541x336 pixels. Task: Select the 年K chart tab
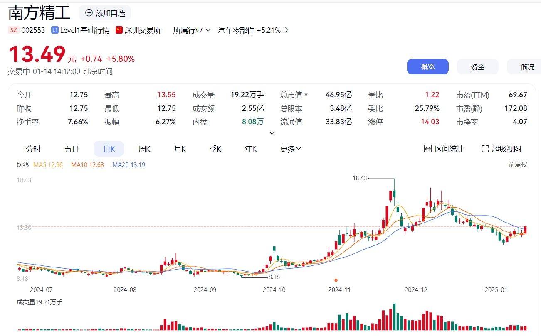pyautogui.click(x=251, y=149)
